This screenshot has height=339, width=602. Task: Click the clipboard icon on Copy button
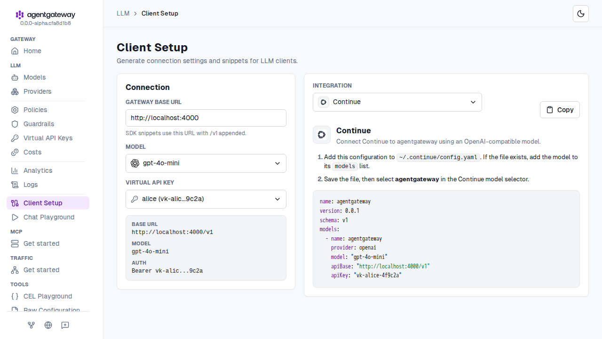[x=550, y=110]
